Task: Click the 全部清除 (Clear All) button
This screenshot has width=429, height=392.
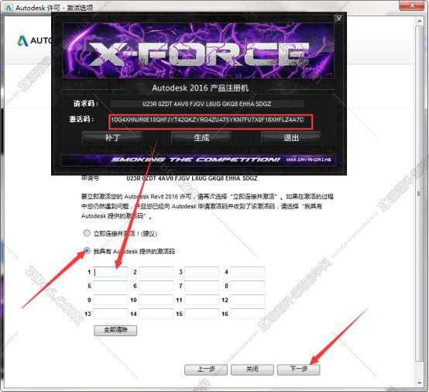Action: [115, 330]
